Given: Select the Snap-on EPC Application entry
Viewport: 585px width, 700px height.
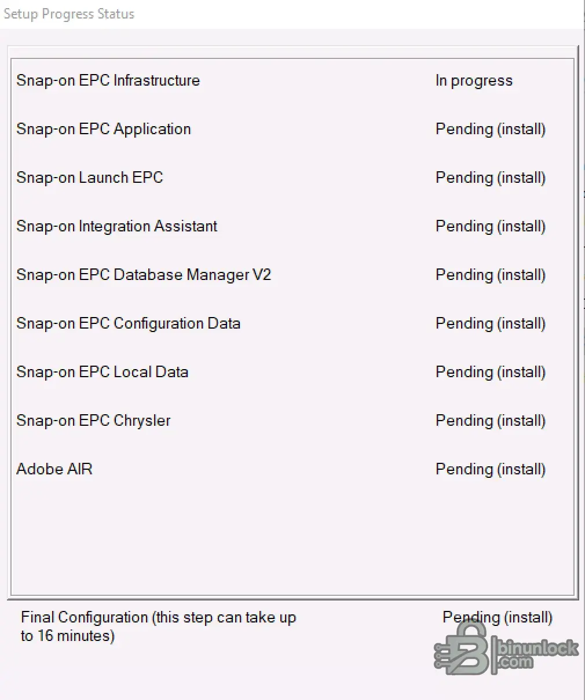Looking at the screenshot, I should tap(104, 129).
